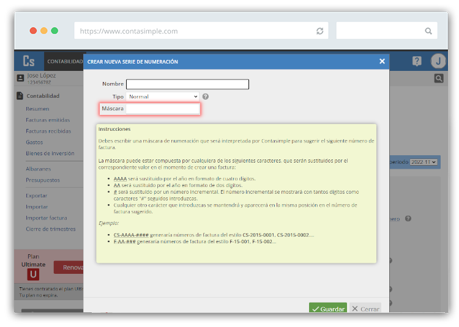Click the Nombre text field
The width and height of the screenshot is (459, 327).
(187, 84)
